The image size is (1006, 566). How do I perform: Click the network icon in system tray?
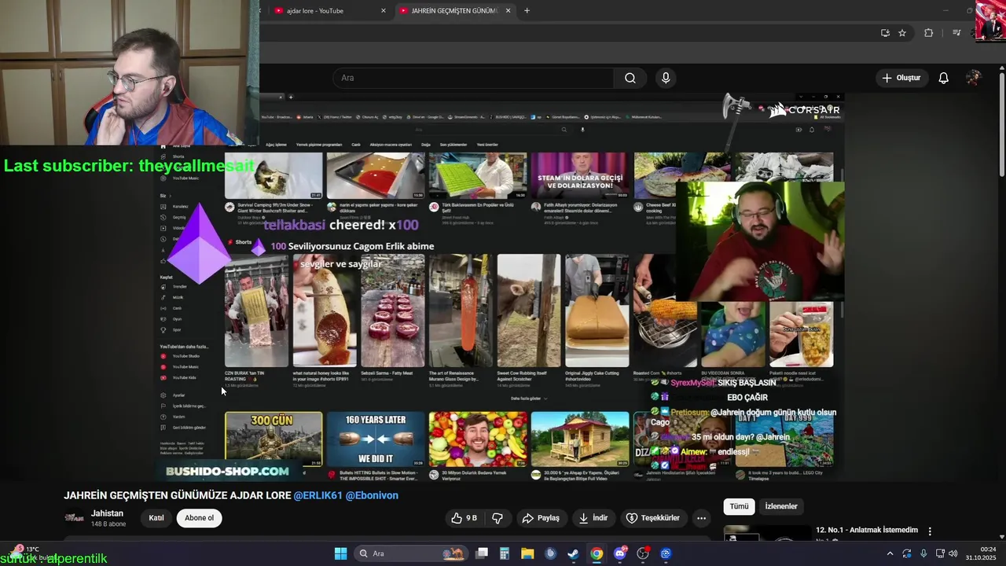pyautogui.click(x=940, y=553)
